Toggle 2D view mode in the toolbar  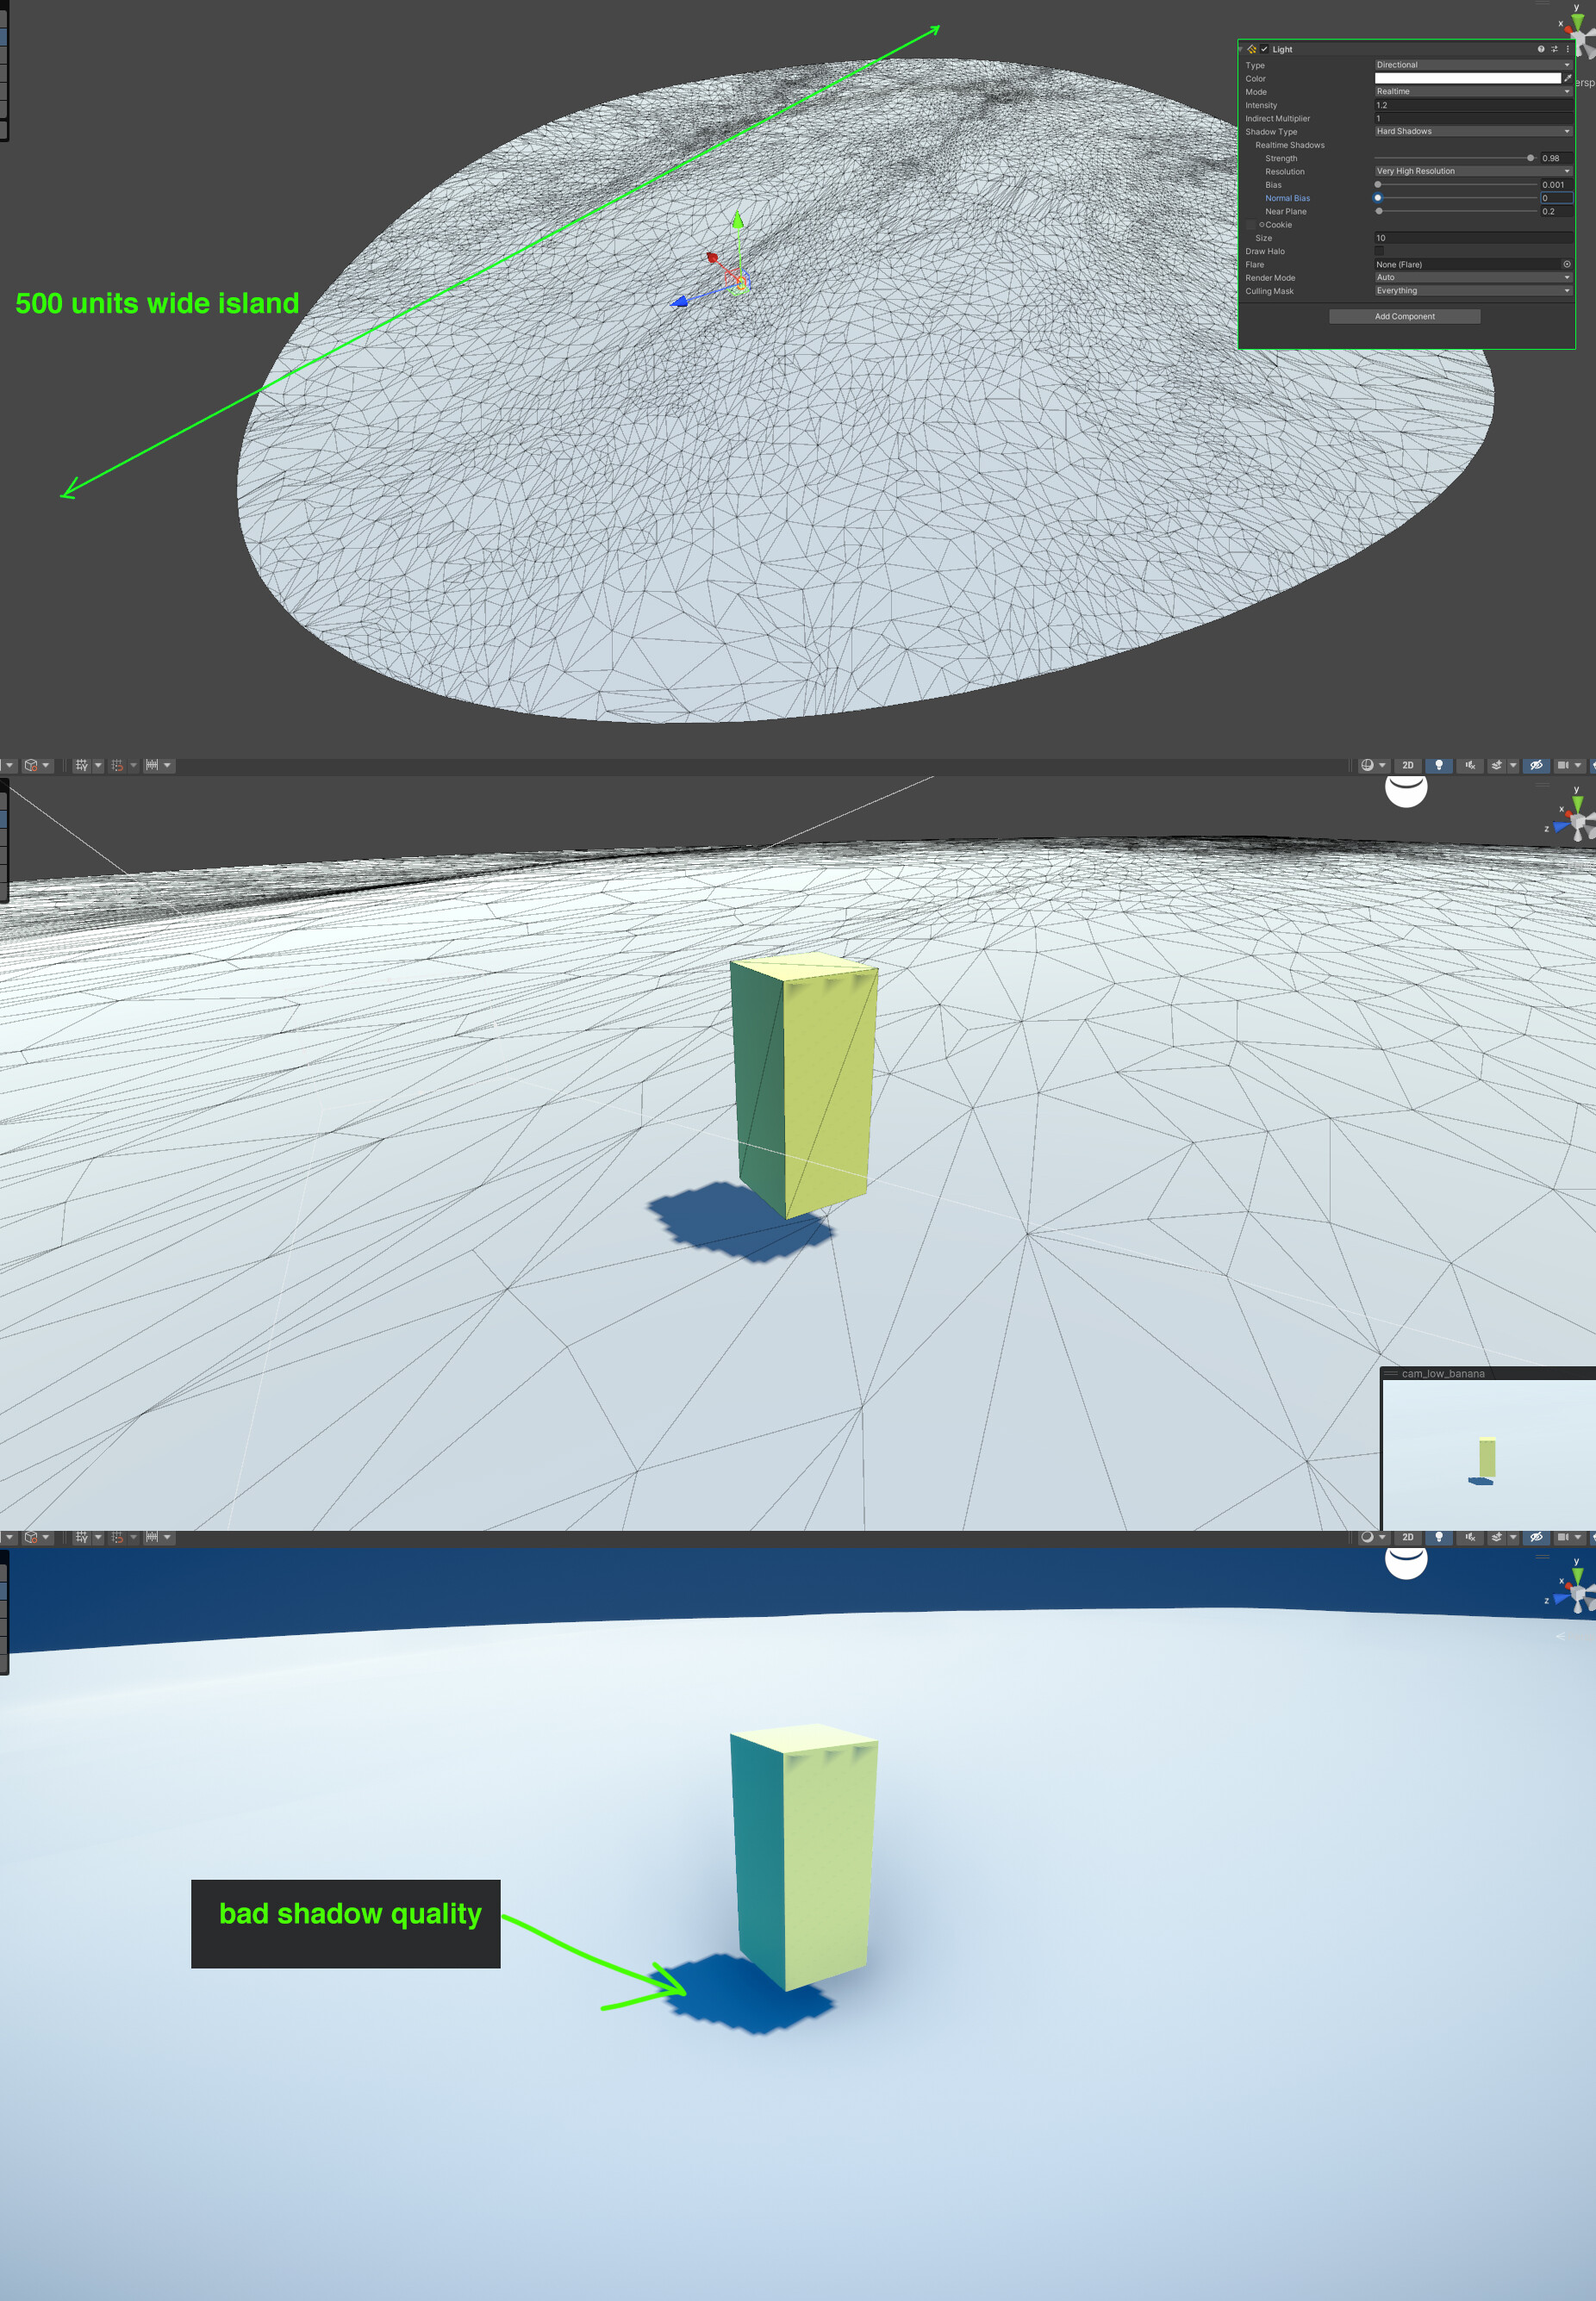coord(1408,765)
